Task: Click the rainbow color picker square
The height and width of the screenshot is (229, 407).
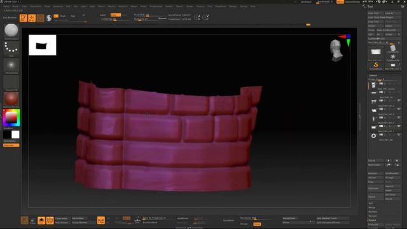Action: click(x=11, y=118)
